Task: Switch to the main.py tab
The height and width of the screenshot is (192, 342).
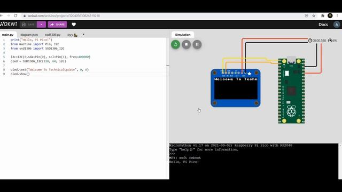Action: click(x=8, y=35)
